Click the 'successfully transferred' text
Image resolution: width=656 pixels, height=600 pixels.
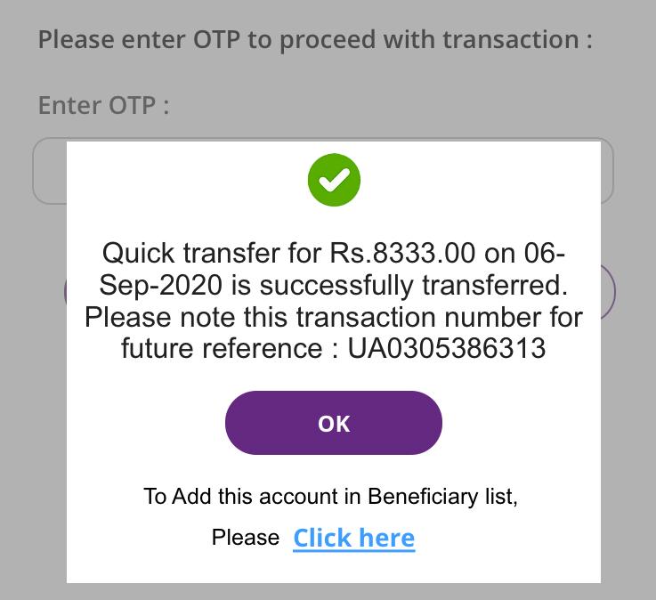click(x=413, y=285)
